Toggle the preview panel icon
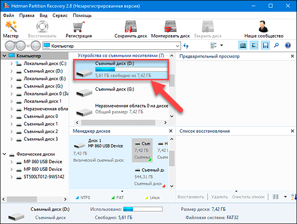The height and width of the screenshot is (224, 297). [254, 45]
